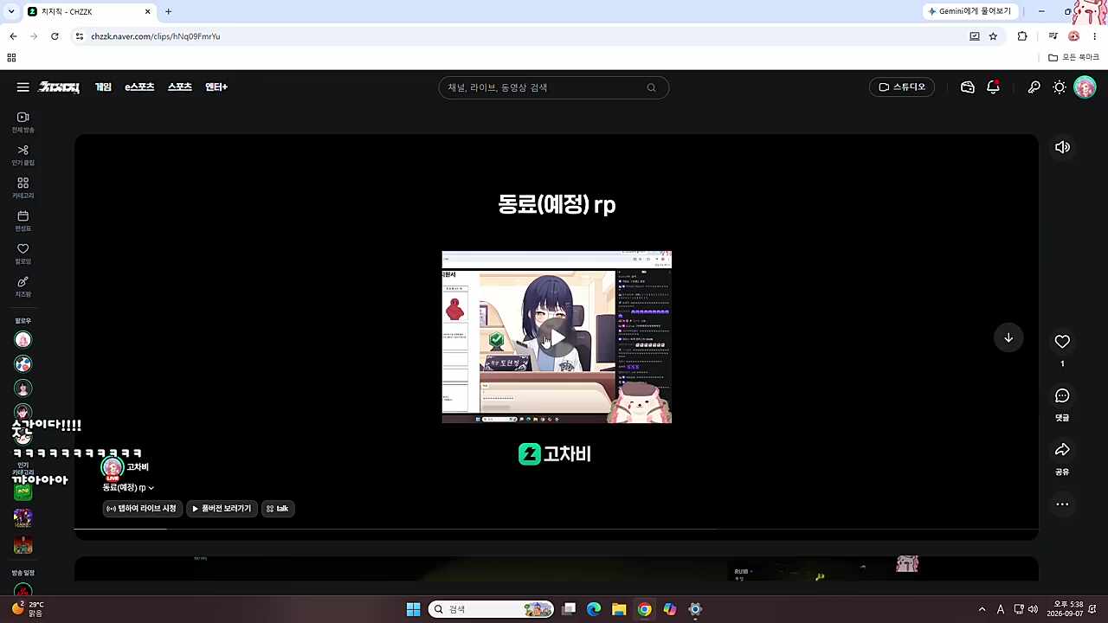Viewport: 1108px width, 623px height.
Task: Click 탭하여 라이브 시청 button
Action: click(x=143, y=509)
